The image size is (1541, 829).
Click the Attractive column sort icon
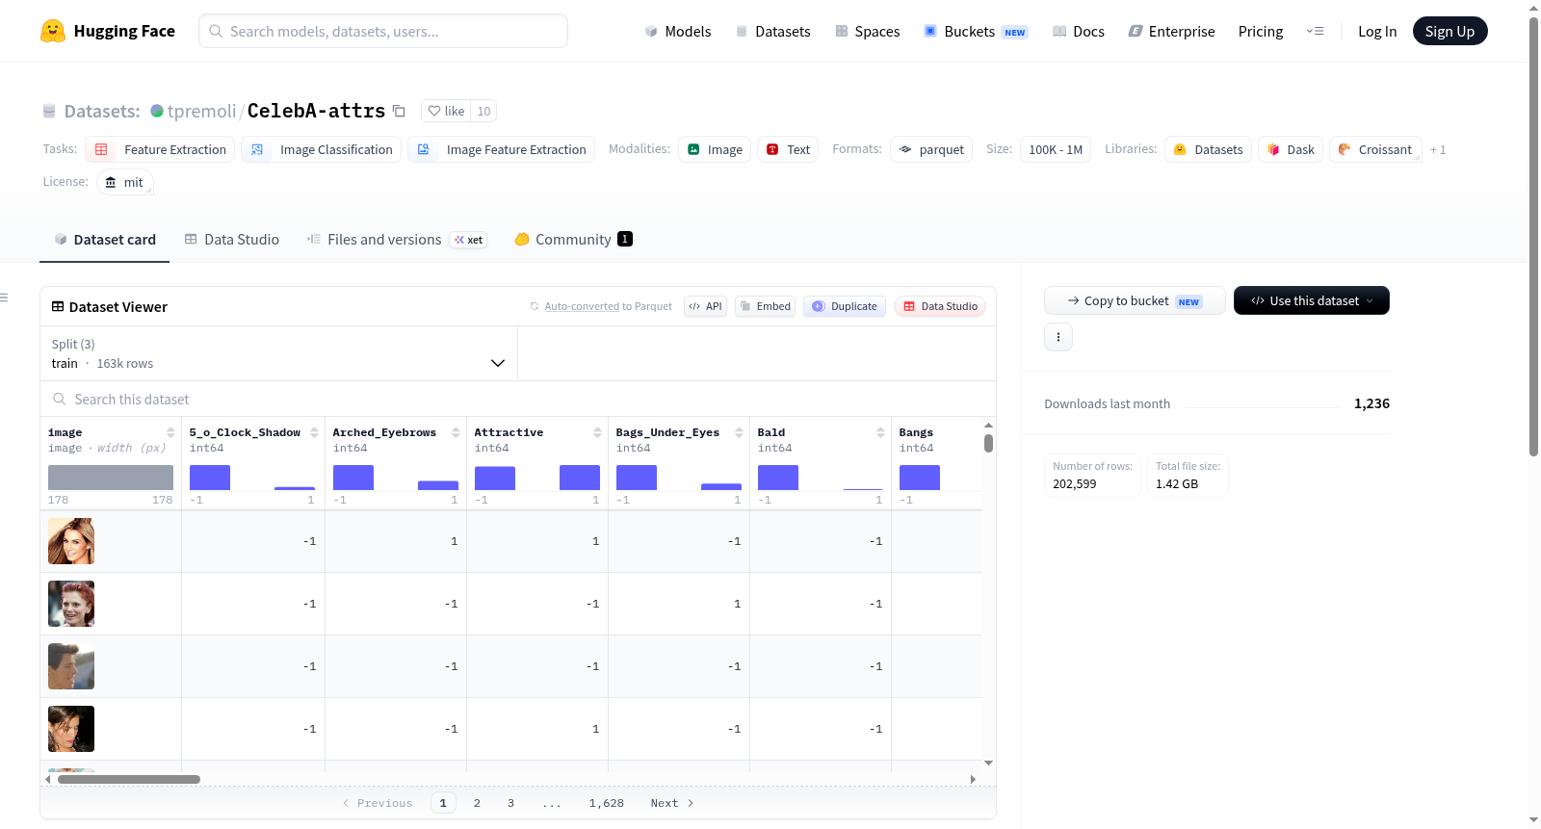coord(597,432)
